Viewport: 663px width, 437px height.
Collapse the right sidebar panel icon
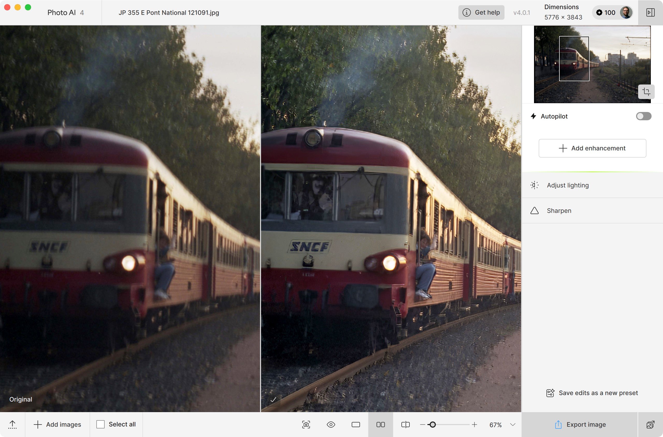coord(650,12)
